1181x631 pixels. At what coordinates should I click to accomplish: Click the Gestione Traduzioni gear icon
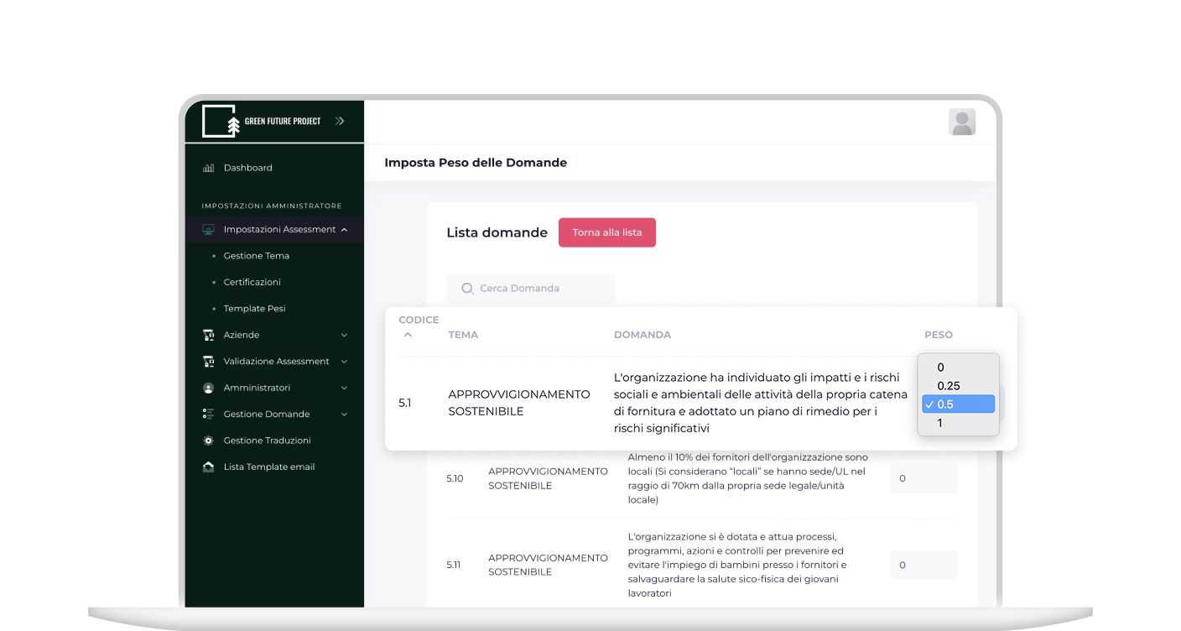pos(209,441)
